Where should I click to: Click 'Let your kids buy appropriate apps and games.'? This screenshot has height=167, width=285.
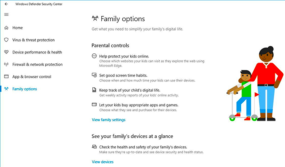(x=139, y=105)
